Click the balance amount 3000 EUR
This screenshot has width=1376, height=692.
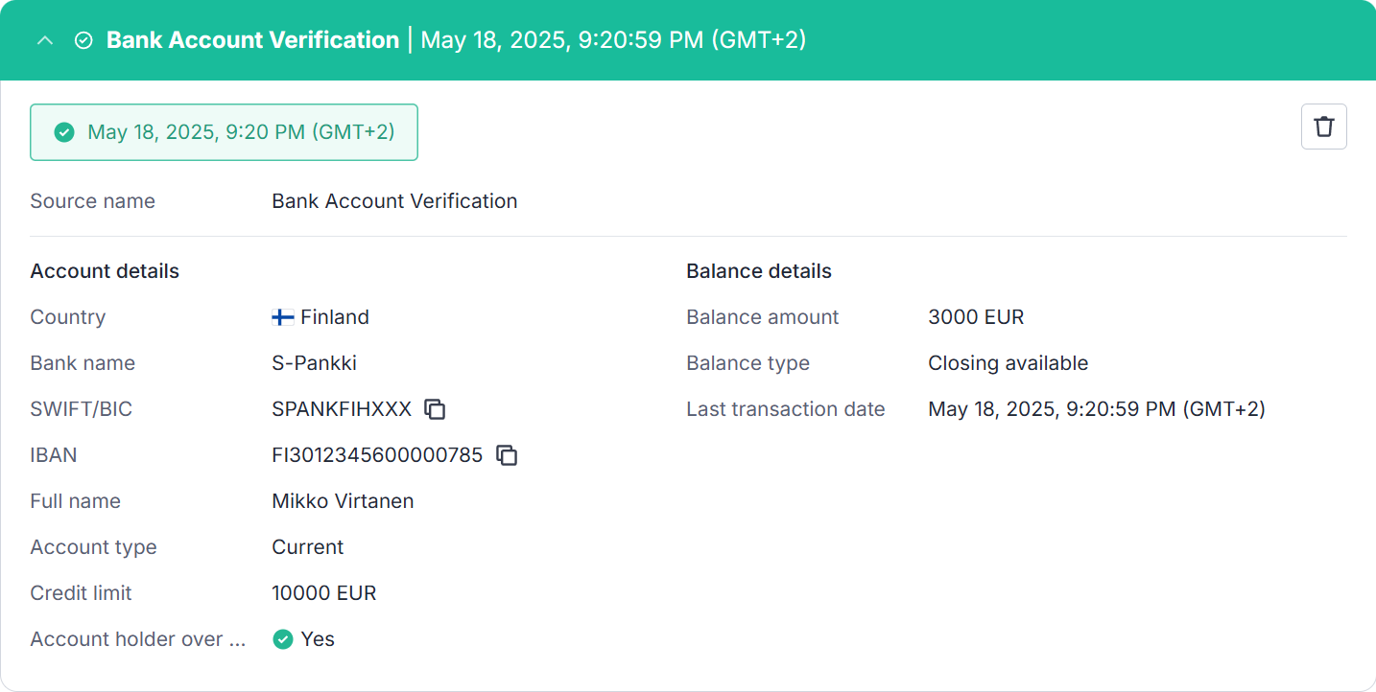[x=976, y=317]
